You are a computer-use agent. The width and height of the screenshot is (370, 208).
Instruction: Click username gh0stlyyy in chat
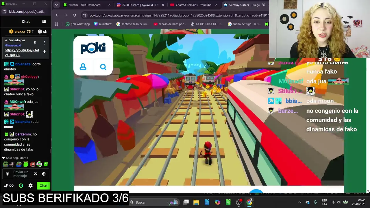(x=29, y=77)
